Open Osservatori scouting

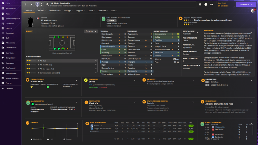pyautogui.click(x=10, y=63)
